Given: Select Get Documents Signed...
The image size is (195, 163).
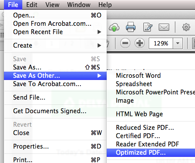Looking at the screenshot, I should click(56, 111).
